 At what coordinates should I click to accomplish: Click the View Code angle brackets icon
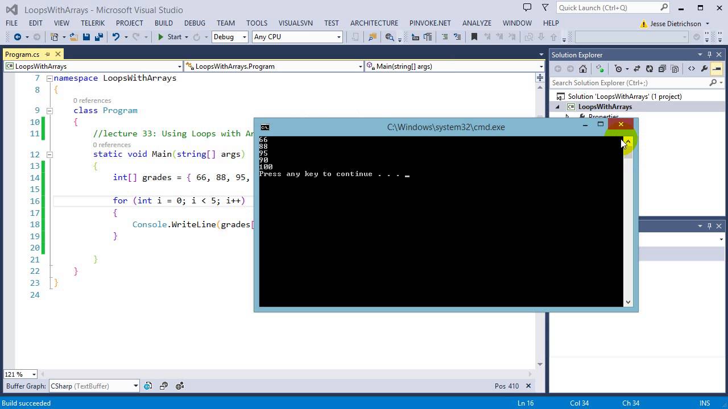coord(691,69)
